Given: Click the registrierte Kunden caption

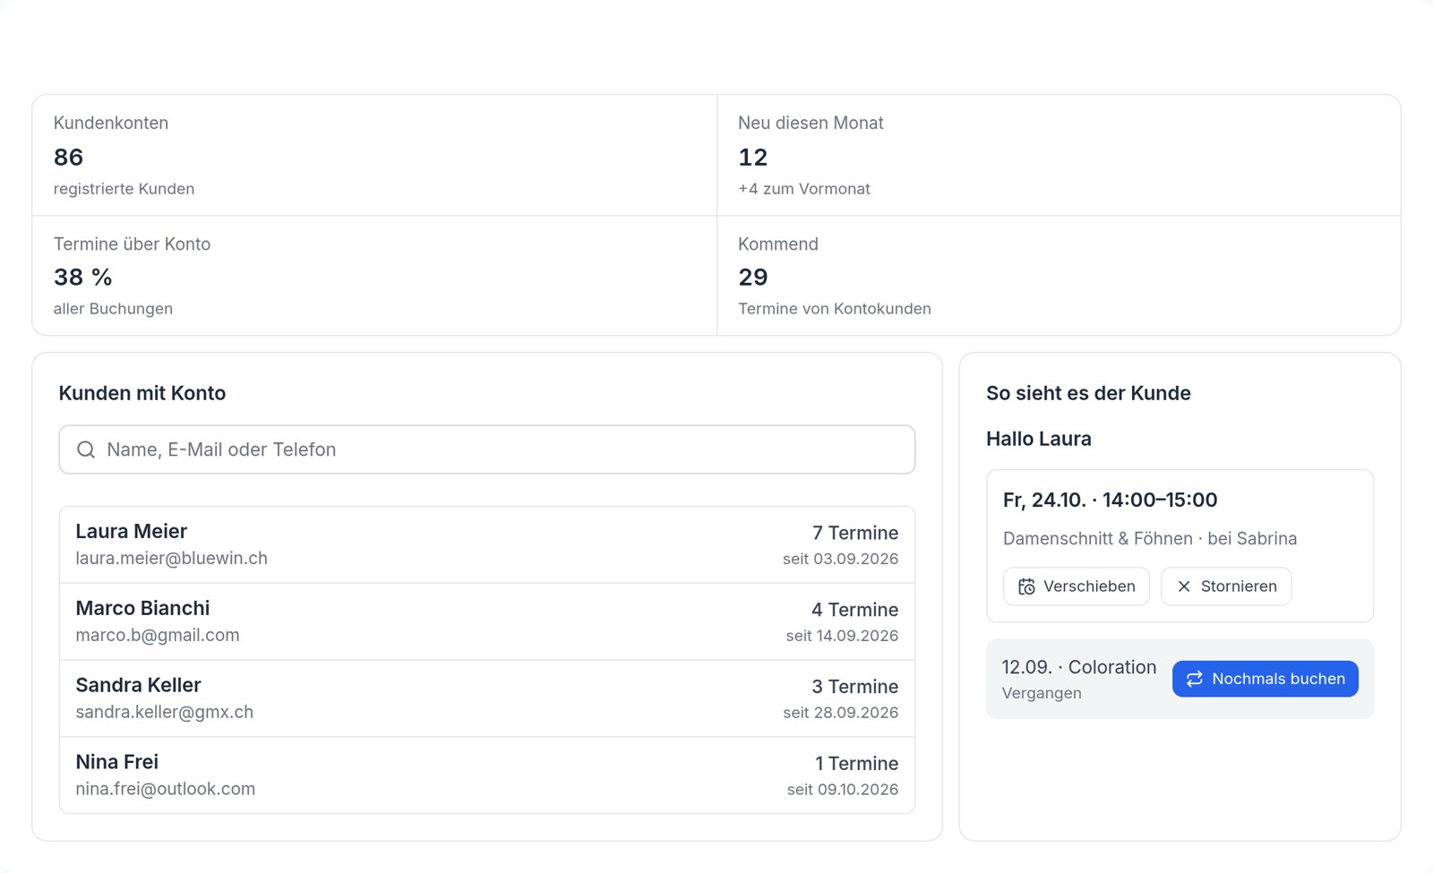Looking at the screenshot, I should (124, 189).
